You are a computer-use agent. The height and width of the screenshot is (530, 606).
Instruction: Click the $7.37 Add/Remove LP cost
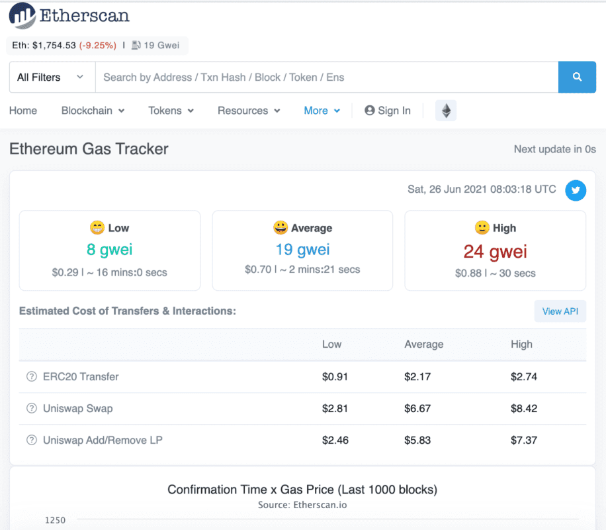tap(524, 440)
